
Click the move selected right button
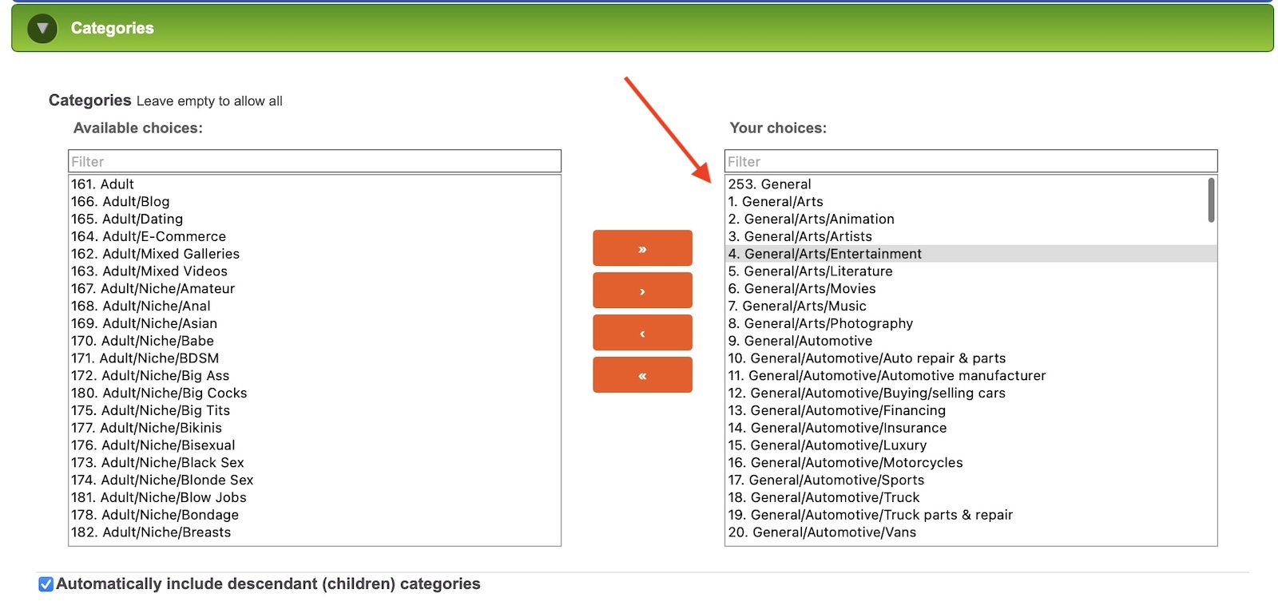[642, 291]
